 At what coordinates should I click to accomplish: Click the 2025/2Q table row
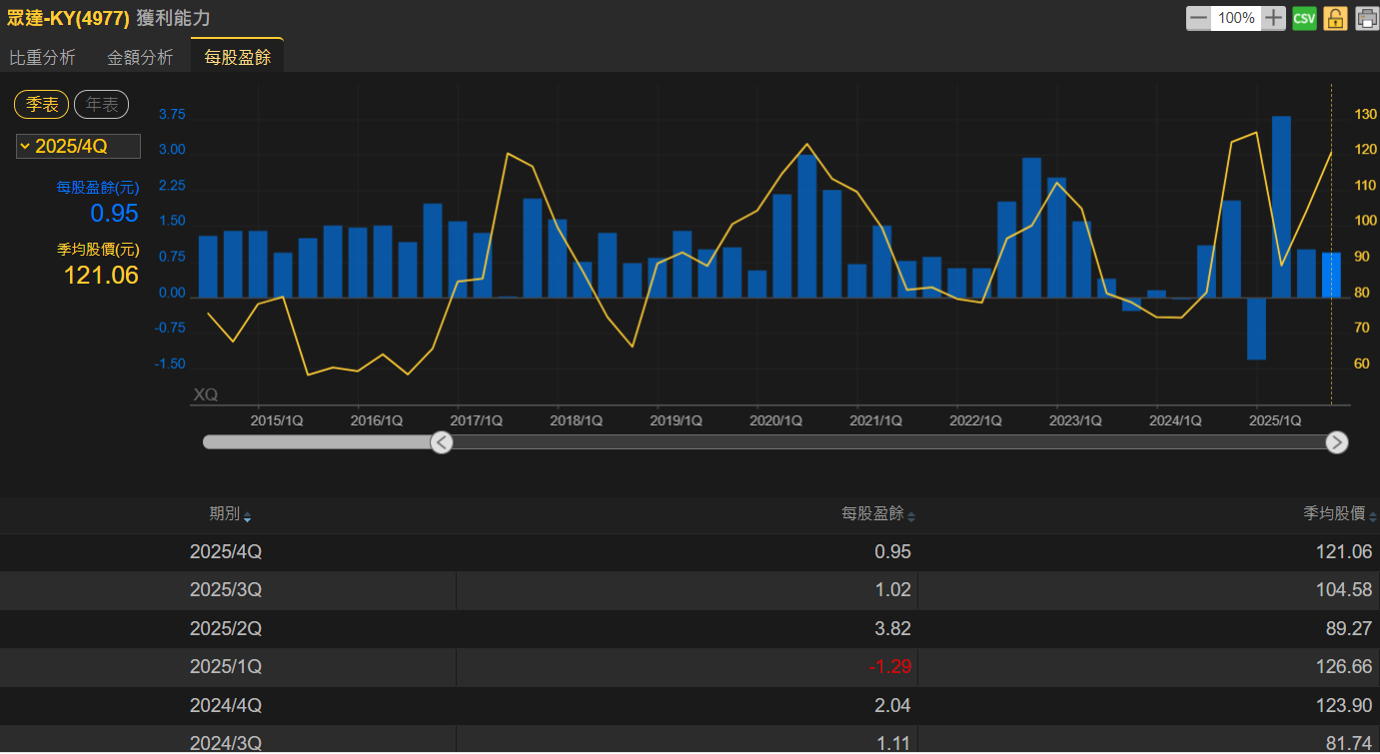click(690, 629)
